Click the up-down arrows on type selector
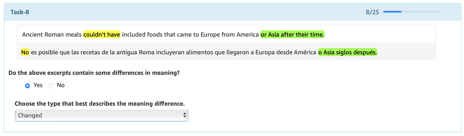Viewport: 464px width, 136px height. click(185, 115)
